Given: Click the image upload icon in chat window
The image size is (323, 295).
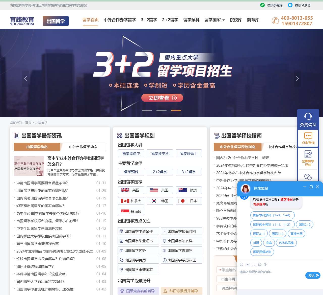Looking at the screenshot, I should (247, 264).
